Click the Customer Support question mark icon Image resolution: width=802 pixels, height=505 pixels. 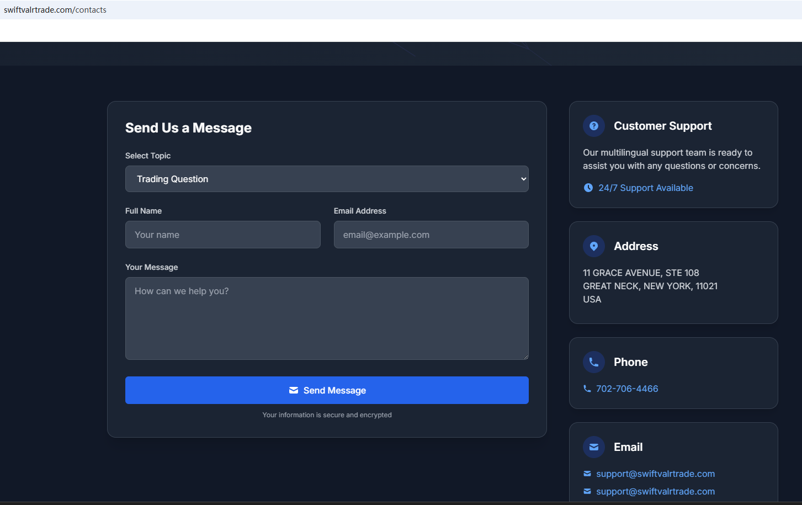pyautogui.click(x=593, y=126)
